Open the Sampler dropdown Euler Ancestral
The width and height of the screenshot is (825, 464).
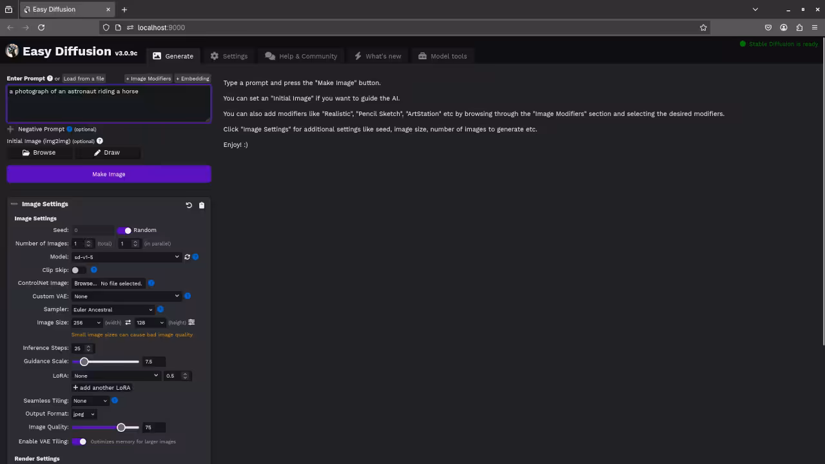click(113, 310)
